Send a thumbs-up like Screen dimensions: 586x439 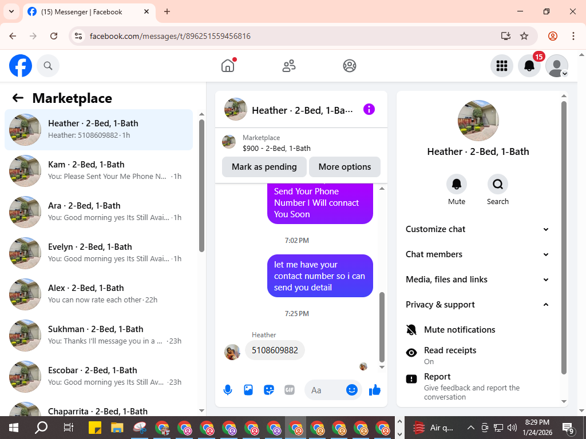374,390
